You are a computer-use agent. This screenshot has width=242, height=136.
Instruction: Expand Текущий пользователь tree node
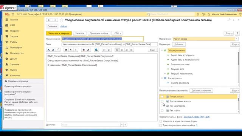click(x=165, y=74)
